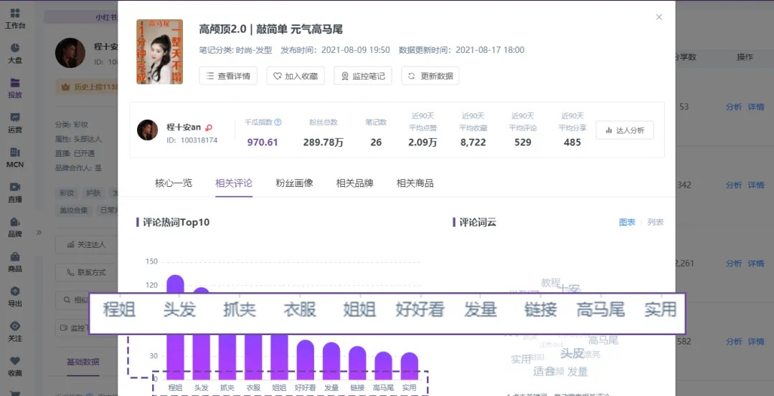Close the note detail dialog
Viewport: 774px width, 396px height.
[x=659, y=17]
